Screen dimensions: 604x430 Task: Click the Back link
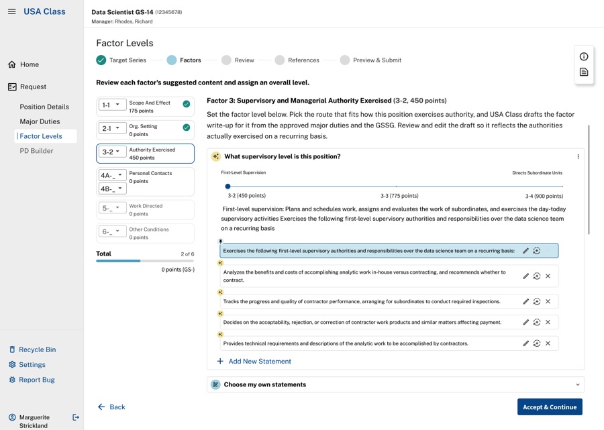[111, 407]
